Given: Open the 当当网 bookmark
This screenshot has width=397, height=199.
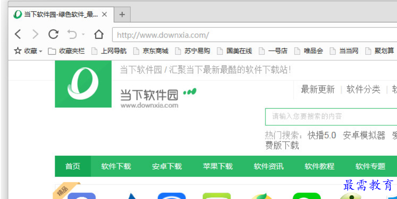Looking at the screenshot, I should (x=344, y=51).
